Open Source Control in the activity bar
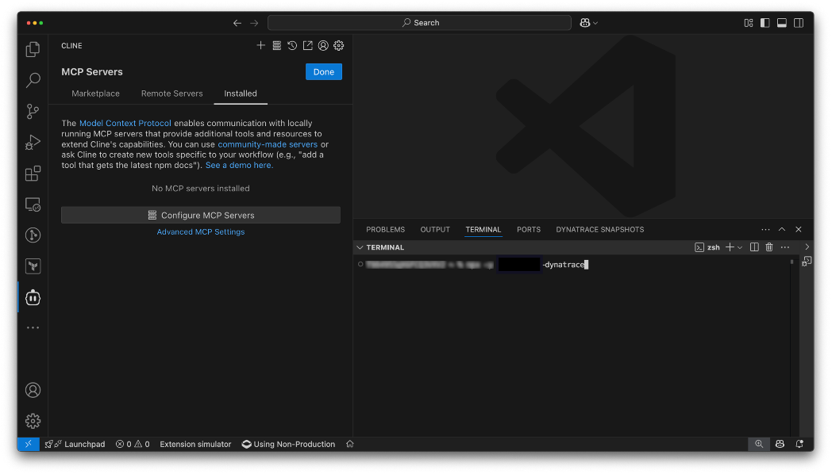The height and width of the screenshot is (474, 832). [33, 111]
